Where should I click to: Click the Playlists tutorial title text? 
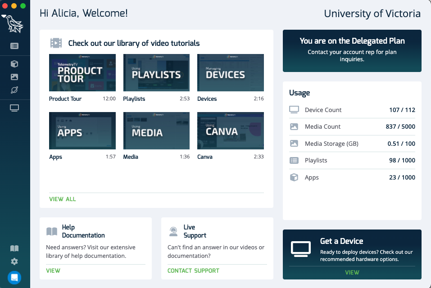[x=134, y=99]
